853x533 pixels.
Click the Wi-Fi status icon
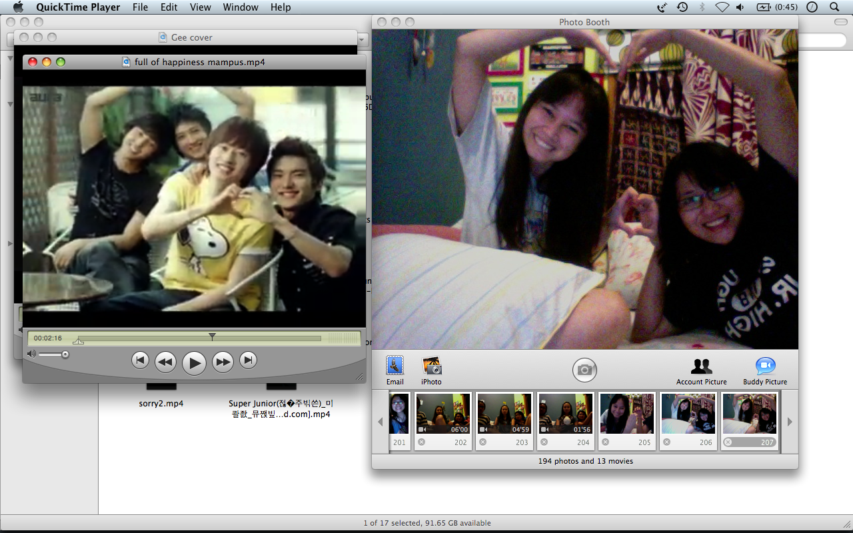(722, 7)
